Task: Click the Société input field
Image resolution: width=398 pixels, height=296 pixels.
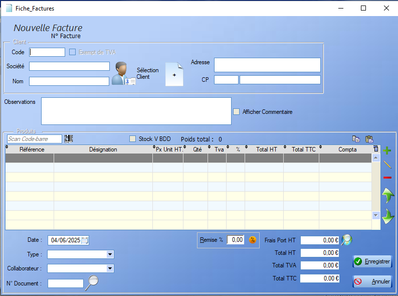Action: point(69,66)
